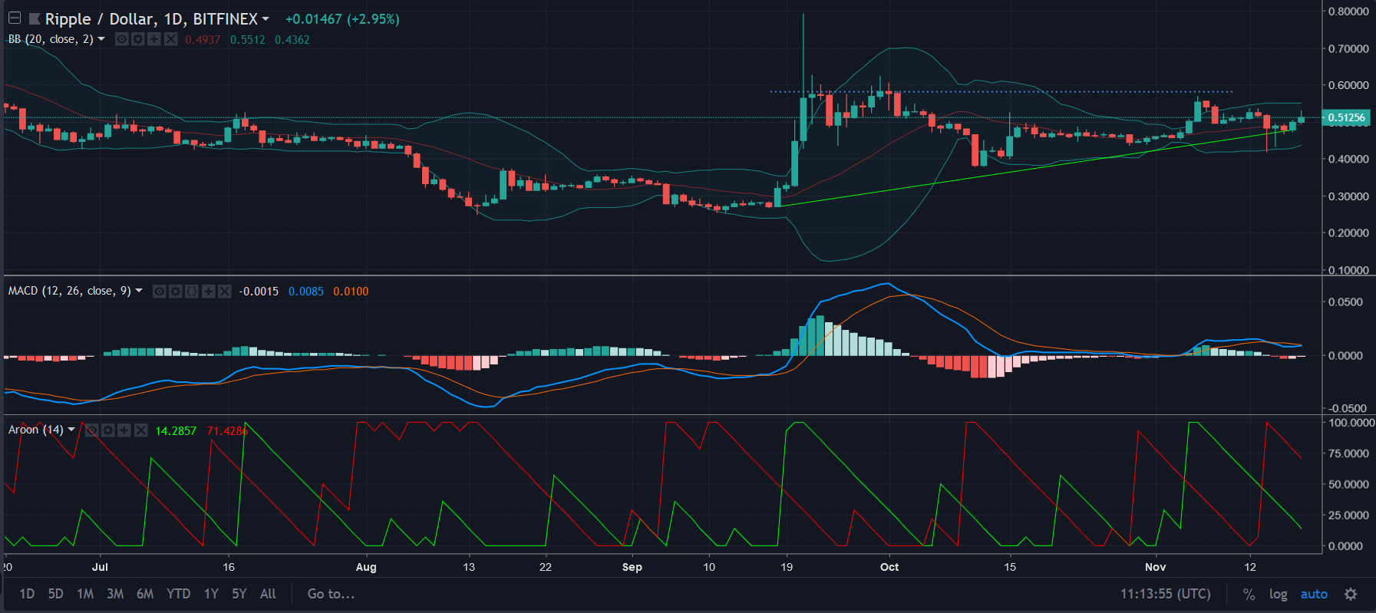This screenshot has height=613, width=1376.
Task: Open the Go to... date picker
Action: (x=331, y=594)
